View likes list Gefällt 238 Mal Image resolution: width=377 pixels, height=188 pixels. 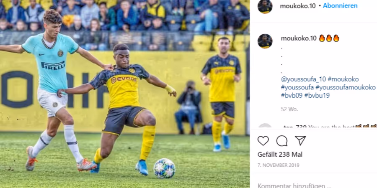[x=280, y=155]
